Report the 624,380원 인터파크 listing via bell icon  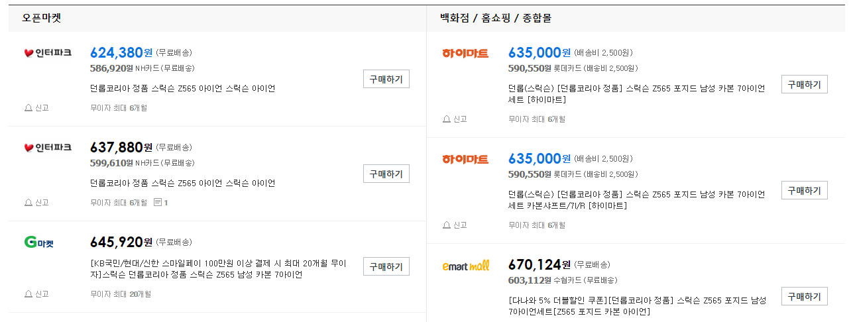pos(28,108)
